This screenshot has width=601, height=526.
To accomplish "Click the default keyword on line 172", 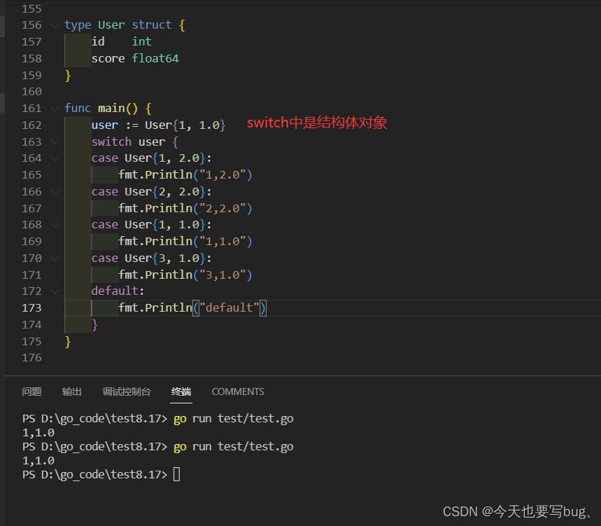I will (115, 291).
